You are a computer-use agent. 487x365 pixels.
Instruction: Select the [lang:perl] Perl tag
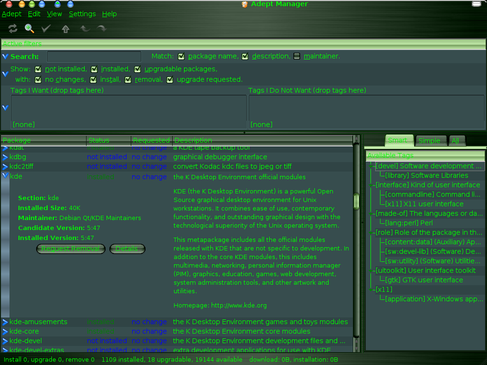tap(409, 223)
